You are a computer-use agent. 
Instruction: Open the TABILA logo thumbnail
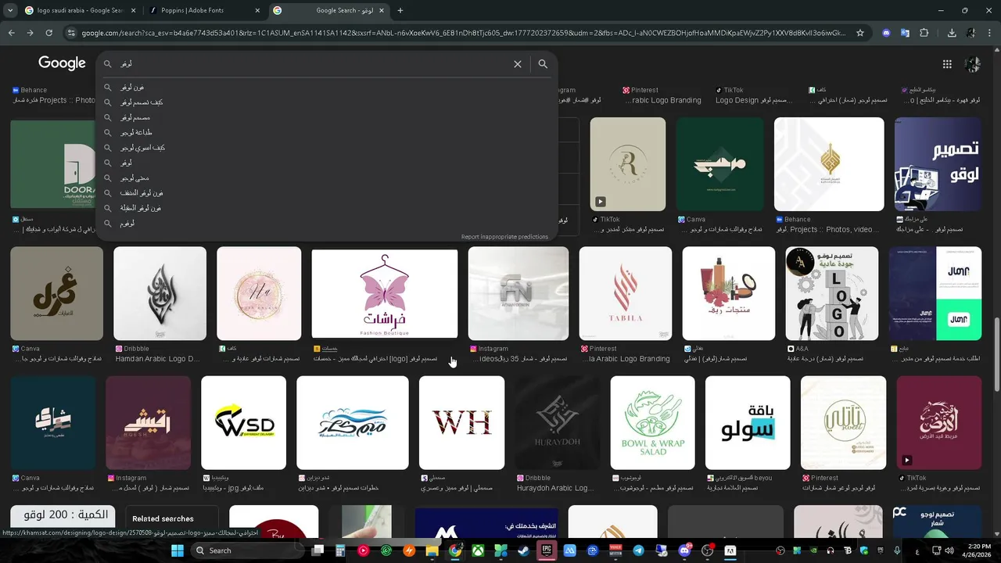click(x=626, y=293)
